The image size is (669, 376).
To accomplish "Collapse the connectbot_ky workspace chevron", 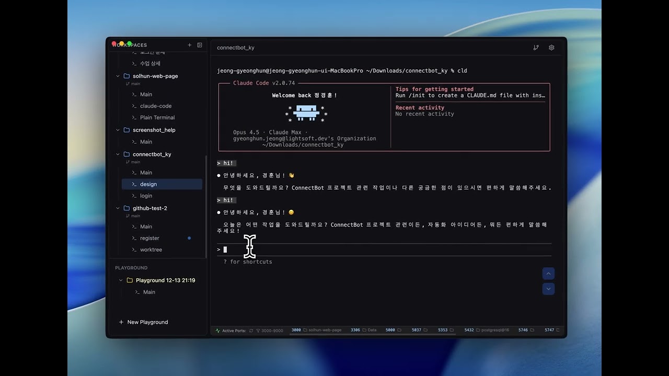I will click(x=118, y=154).
